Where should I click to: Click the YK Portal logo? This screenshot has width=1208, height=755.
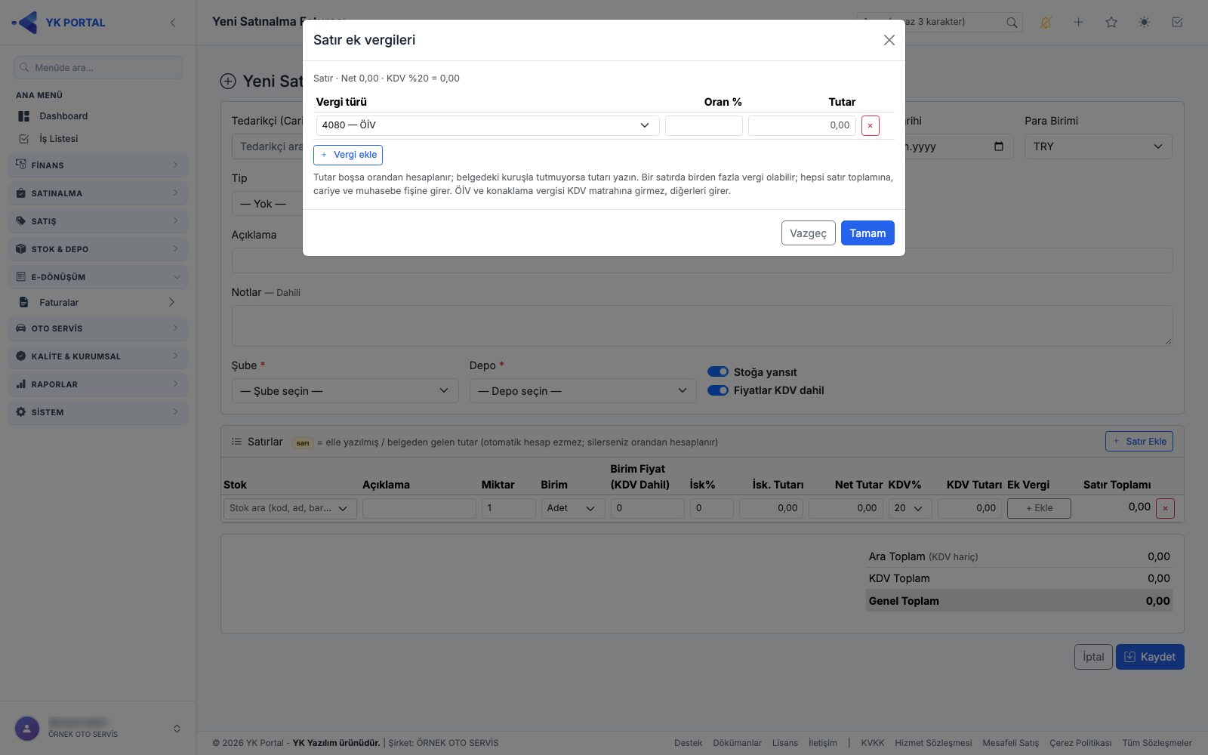coord(59,23)
